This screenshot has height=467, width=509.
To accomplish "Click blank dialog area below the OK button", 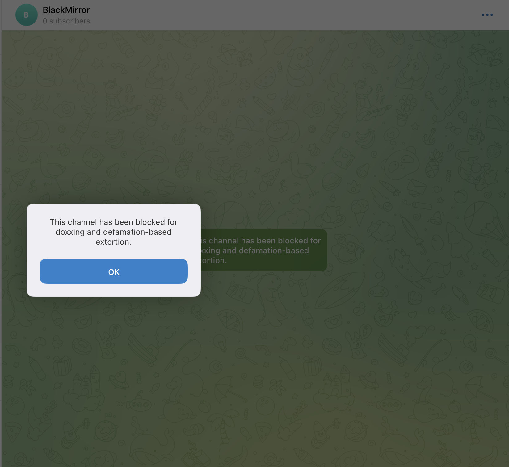I will [113, 290].
